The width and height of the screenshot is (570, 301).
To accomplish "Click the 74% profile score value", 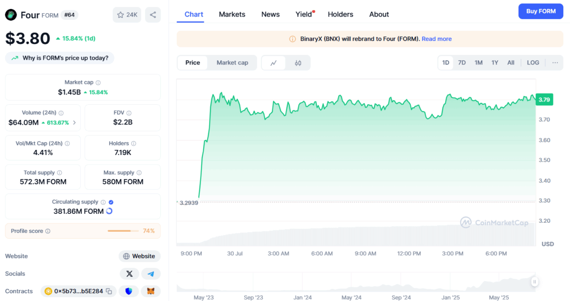I will [149, 231].
